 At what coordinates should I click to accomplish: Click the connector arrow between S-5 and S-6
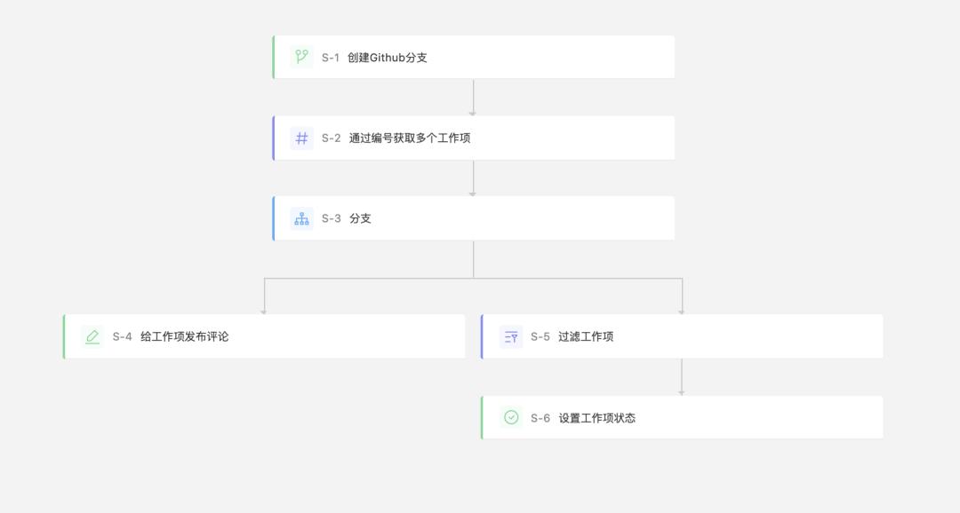(682, 377)
